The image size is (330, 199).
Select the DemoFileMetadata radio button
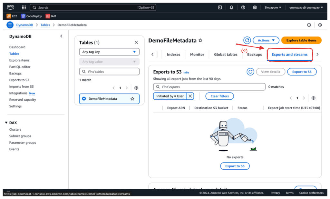click(84, 99)
